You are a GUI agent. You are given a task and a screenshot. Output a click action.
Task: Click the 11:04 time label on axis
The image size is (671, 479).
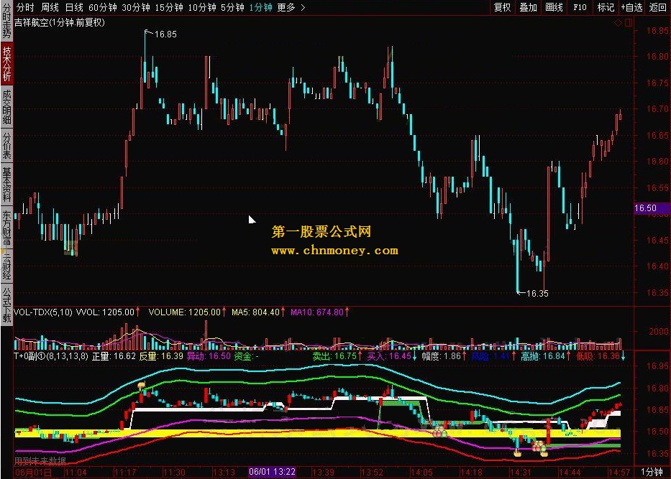[76, 473]
